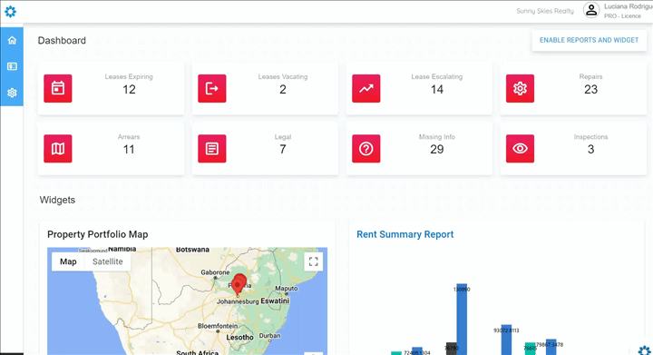The image size is (653, 355).
Task: Click the Repairs gear icon
Action: (x=520, y=88)
